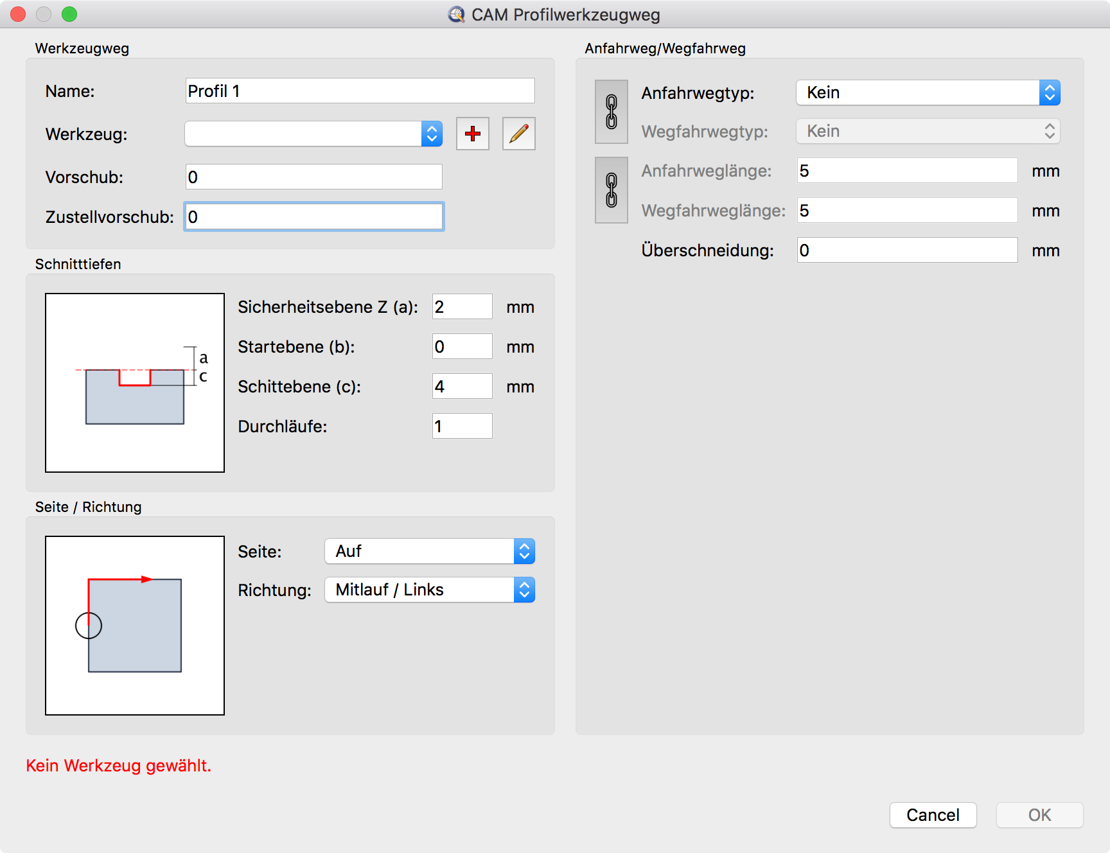Click the red plus add tool icon
1110x853 pixels.
pyautogui.click(x=472, y=134)
